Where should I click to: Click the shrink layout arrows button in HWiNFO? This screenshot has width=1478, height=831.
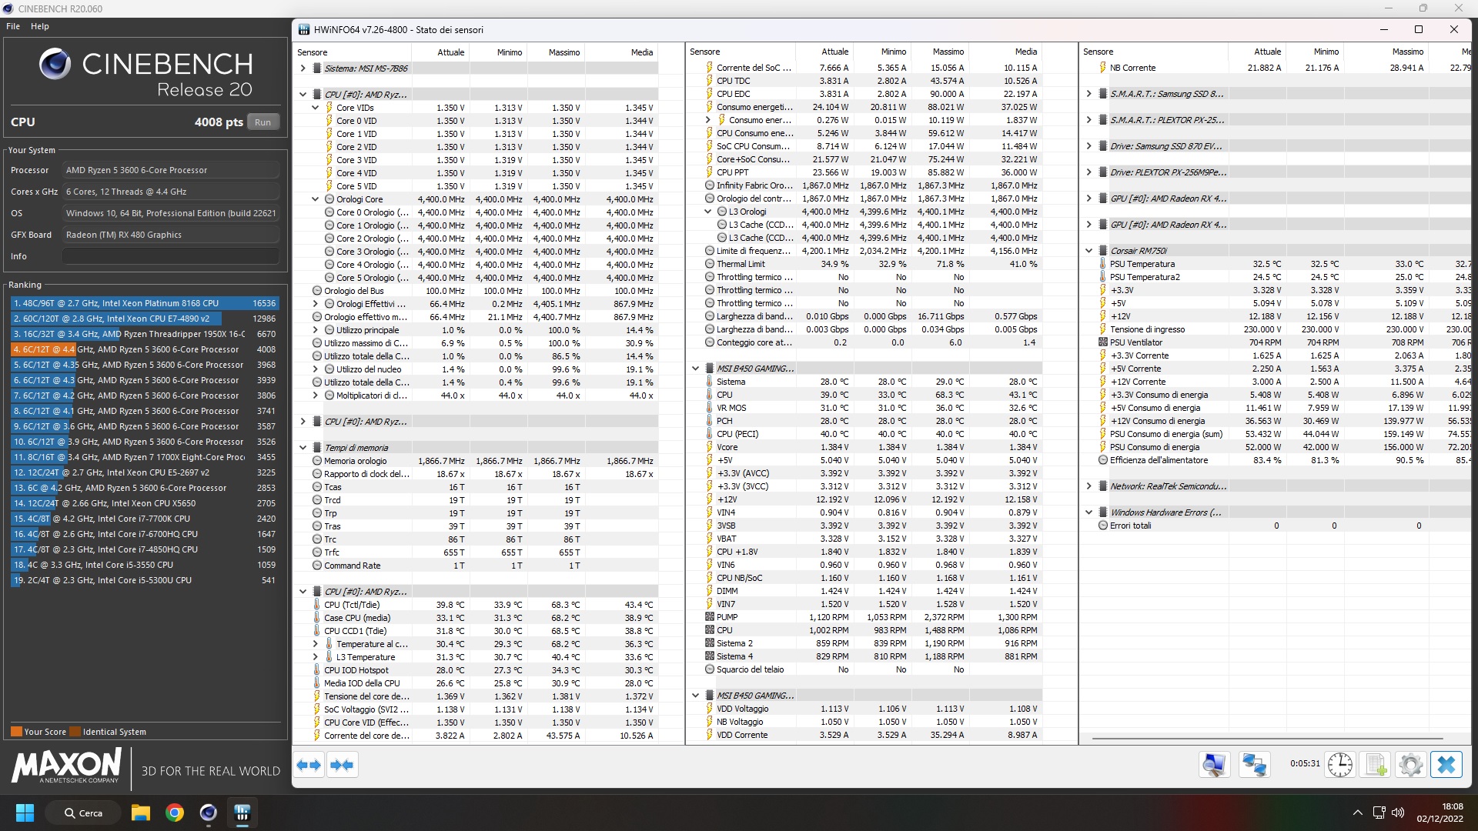coord(341,765)
